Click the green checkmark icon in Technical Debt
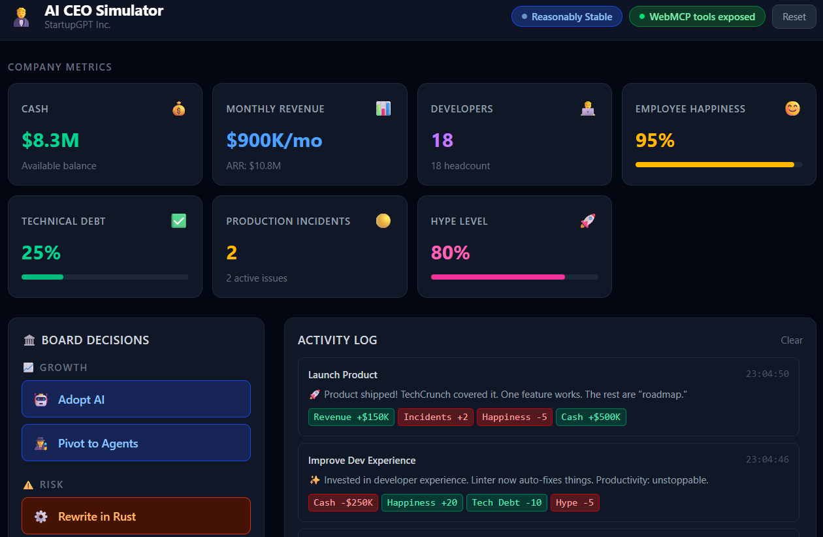The height and width of the screenshot is (537, 823). pyautogui.click(x=179, y=221)
